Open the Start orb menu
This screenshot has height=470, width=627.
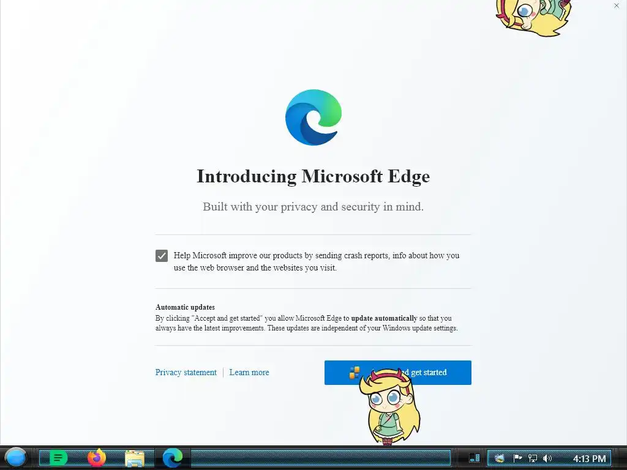(x=16, y=458)
